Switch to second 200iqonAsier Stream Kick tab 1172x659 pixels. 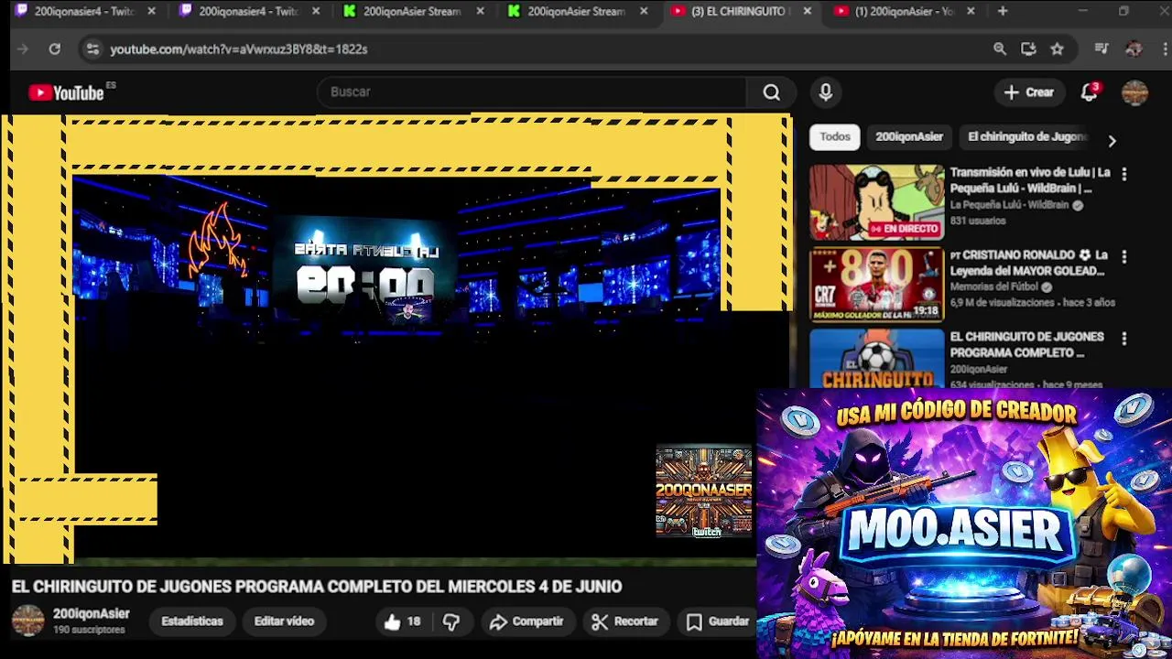point(577,12)
